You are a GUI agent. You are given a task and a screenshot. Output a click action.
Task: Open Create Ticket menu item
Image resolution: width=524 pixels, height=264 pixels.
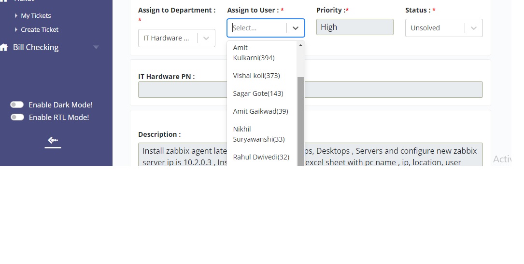coord(40,30)
